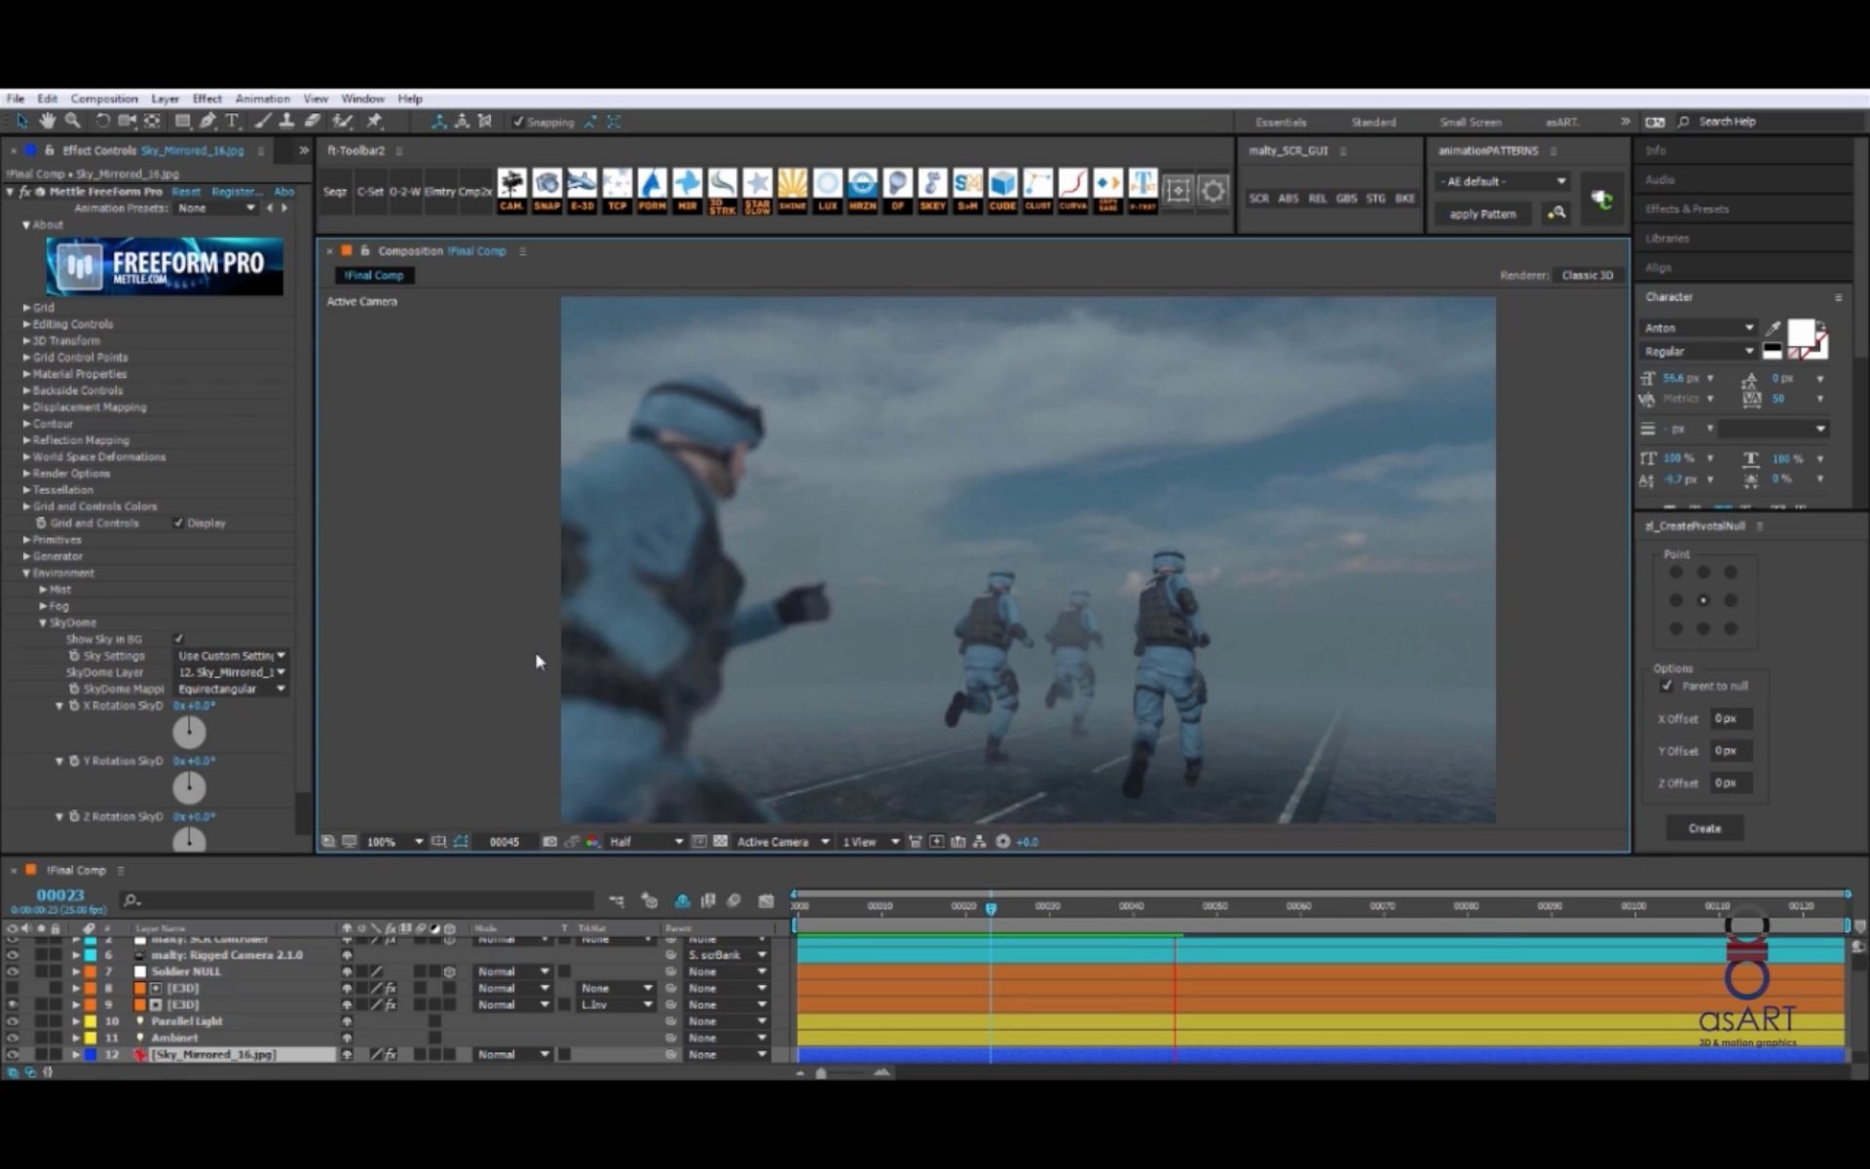Toggle the Snapping checkbox
This screenshot has height=1169, width=1870.
[519, 122]
